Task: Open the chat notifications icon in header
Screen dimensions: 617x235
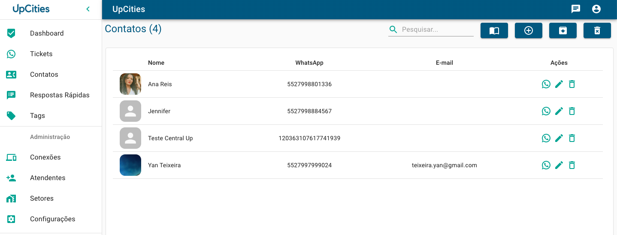Action: (576, 9)
